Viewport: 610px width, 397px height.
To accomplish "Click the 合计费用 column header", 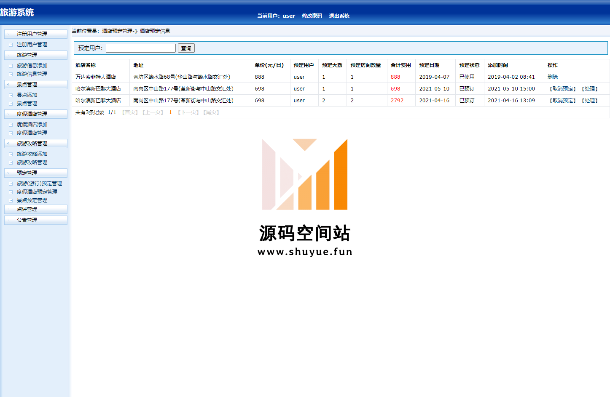I will click(x=401, y=65).
